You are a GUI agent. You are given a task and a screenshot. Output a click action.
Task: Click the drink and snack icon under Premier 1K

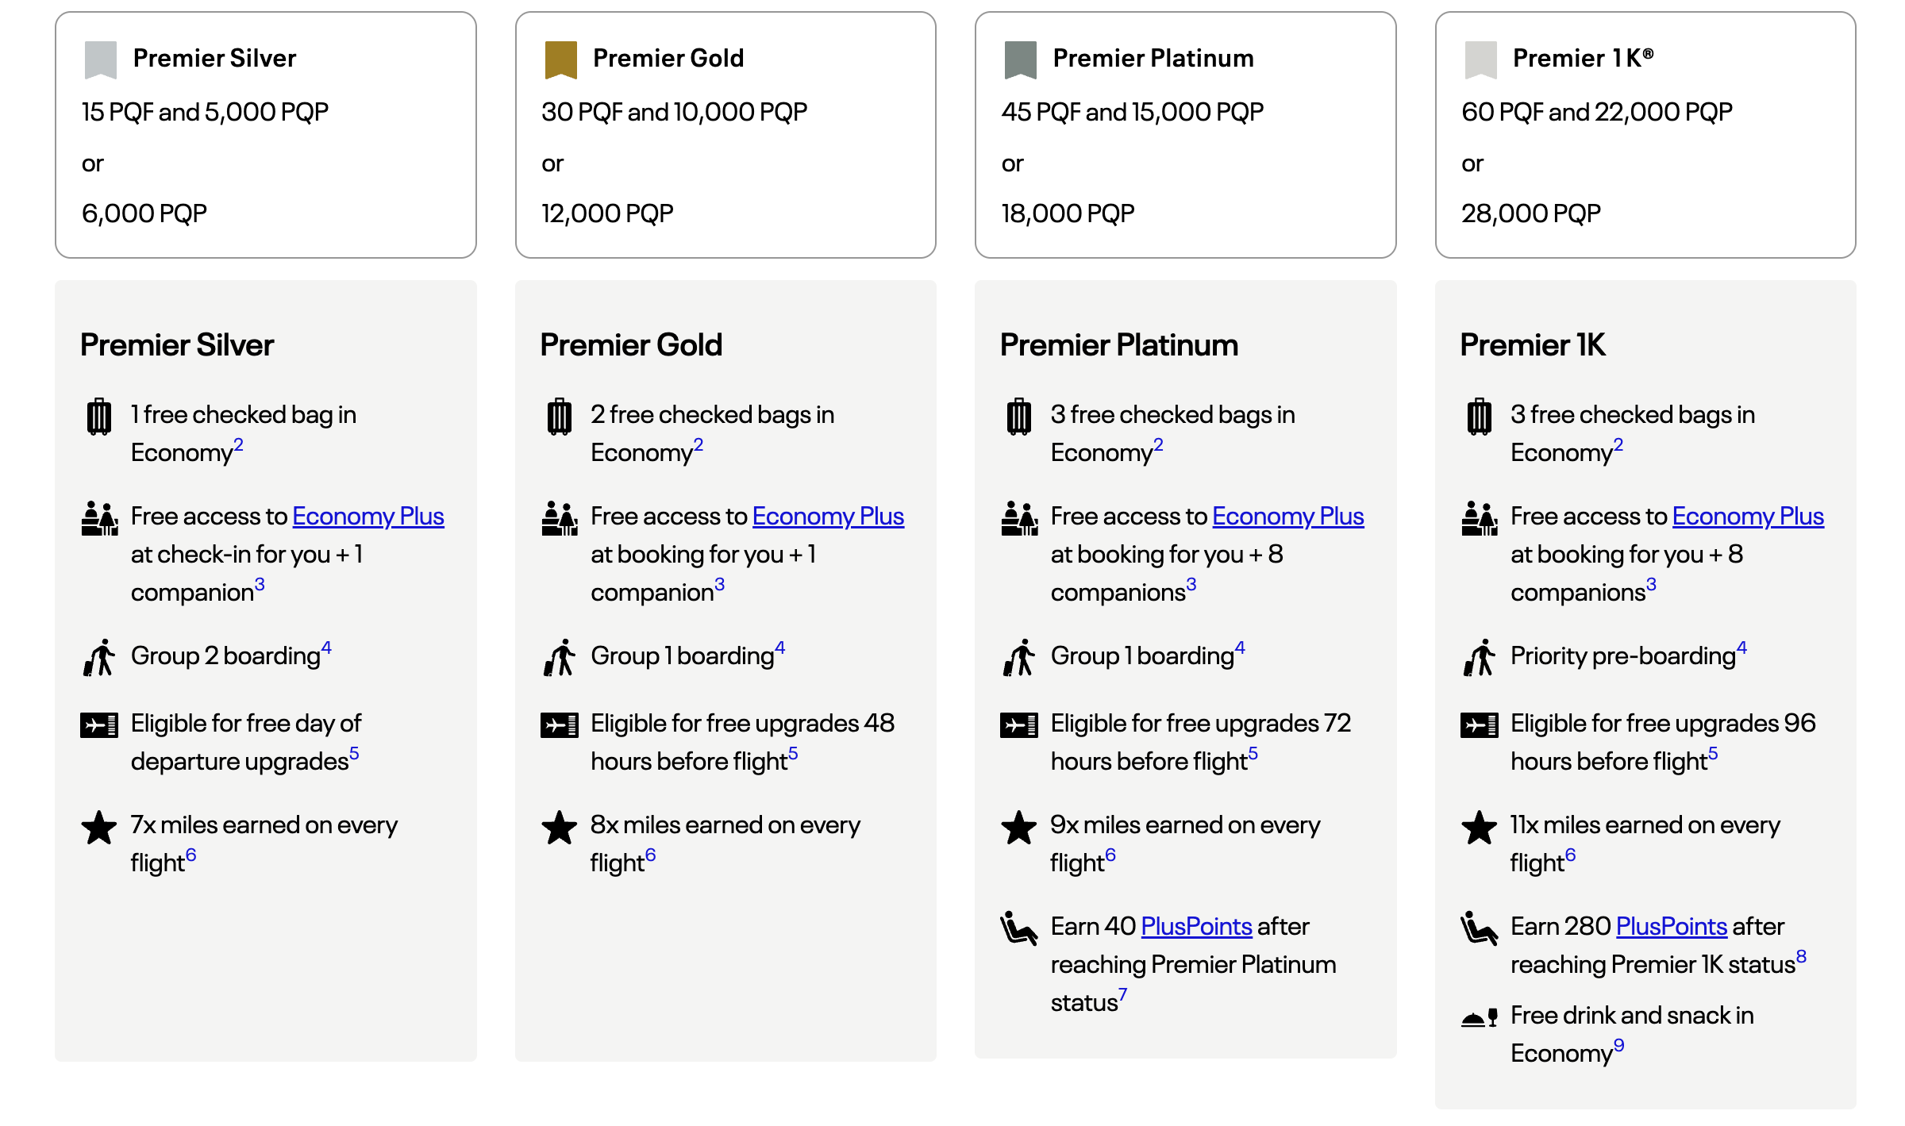pos(1480,1017)
